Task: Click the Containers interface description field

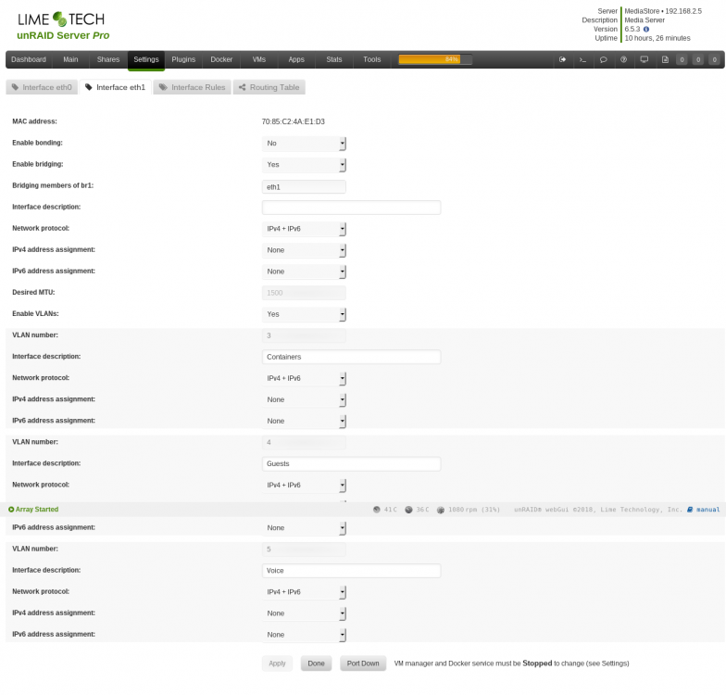Action: (352, 357)
